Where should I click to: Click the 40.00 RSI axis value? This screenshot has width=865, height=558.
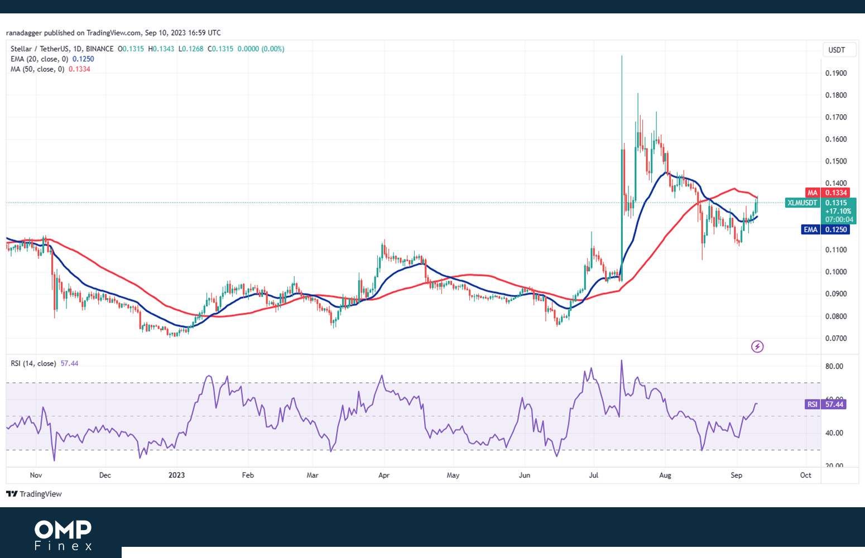(x=834, y=433)
